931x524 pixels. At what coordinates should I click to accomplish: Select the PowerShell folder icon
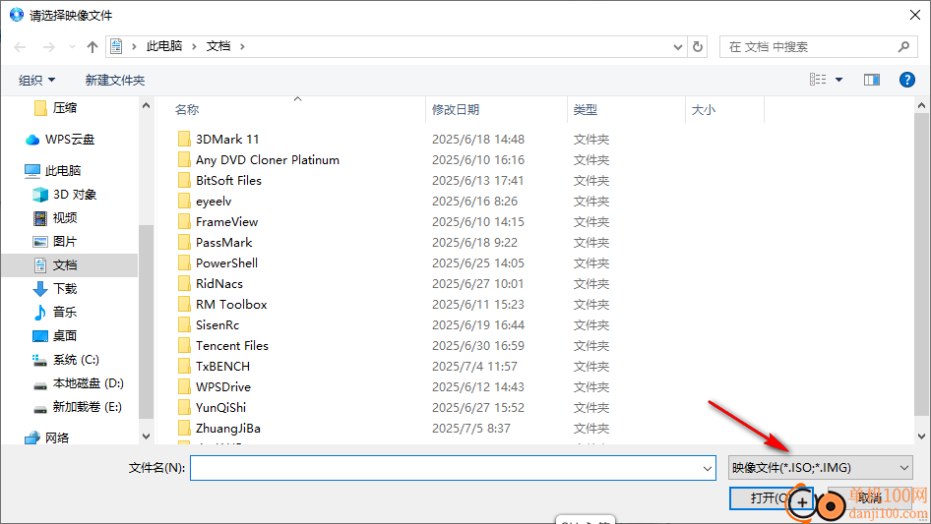[184, 262]
